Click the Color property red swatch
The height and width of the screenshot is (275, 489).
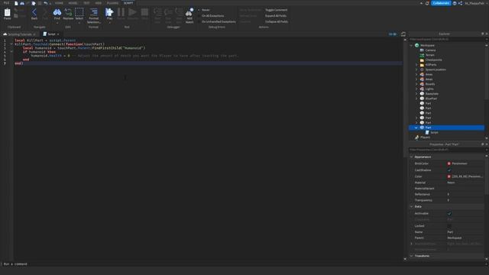(449, 176)
